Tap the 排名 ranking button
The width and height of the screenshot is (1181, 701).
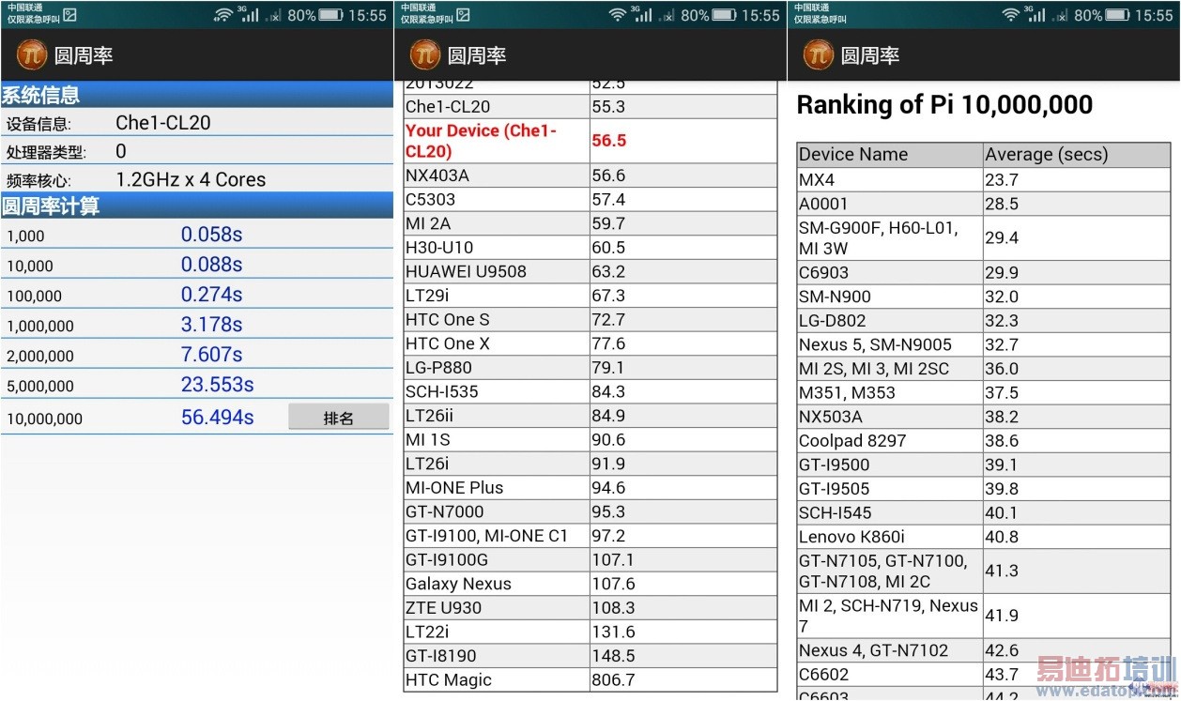coord(338,418)
